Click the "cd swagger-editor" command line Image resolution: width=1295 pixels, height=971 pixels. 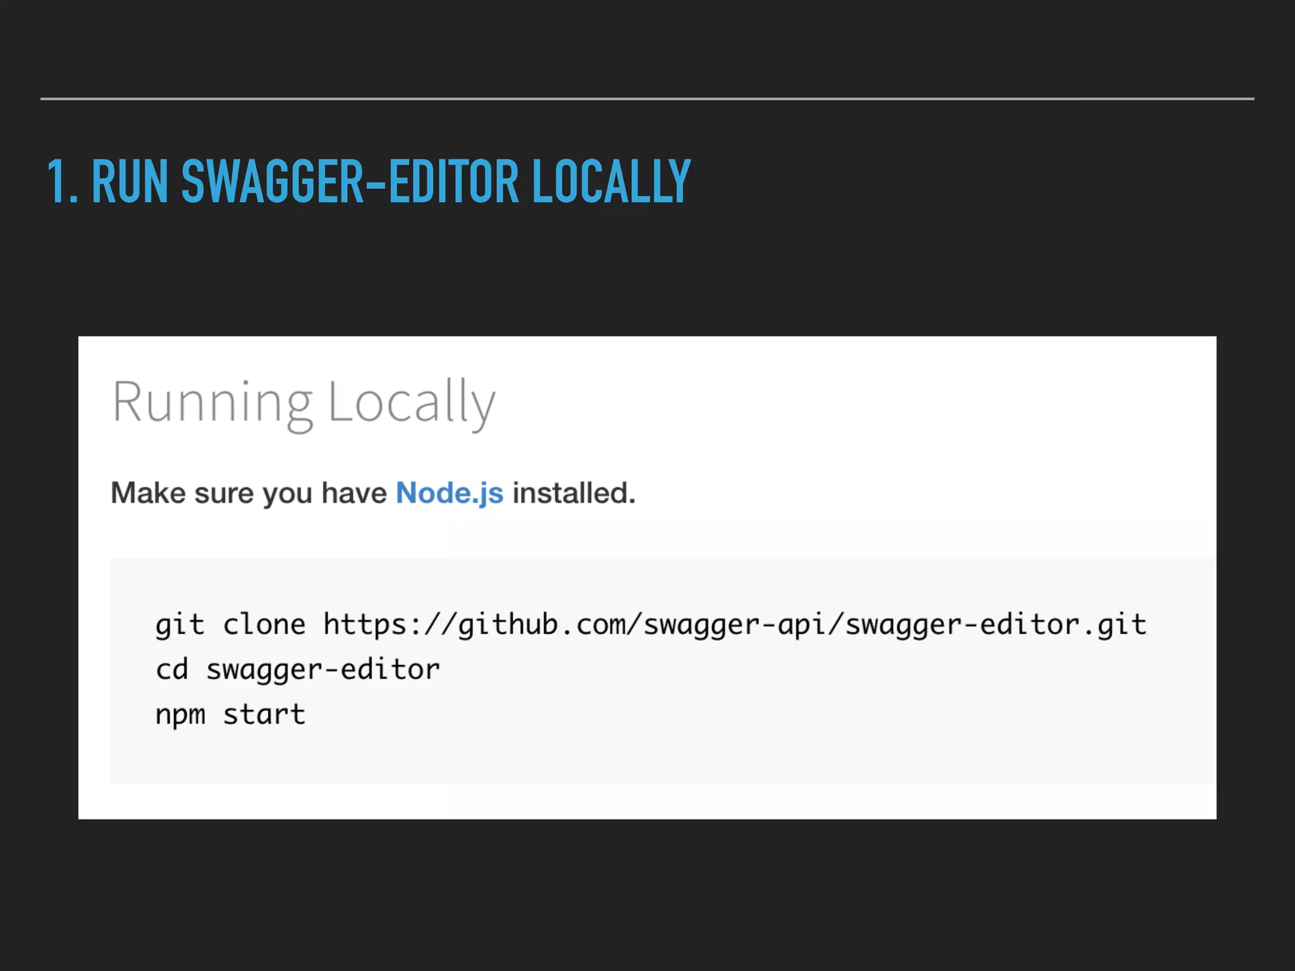coord(298,669)
